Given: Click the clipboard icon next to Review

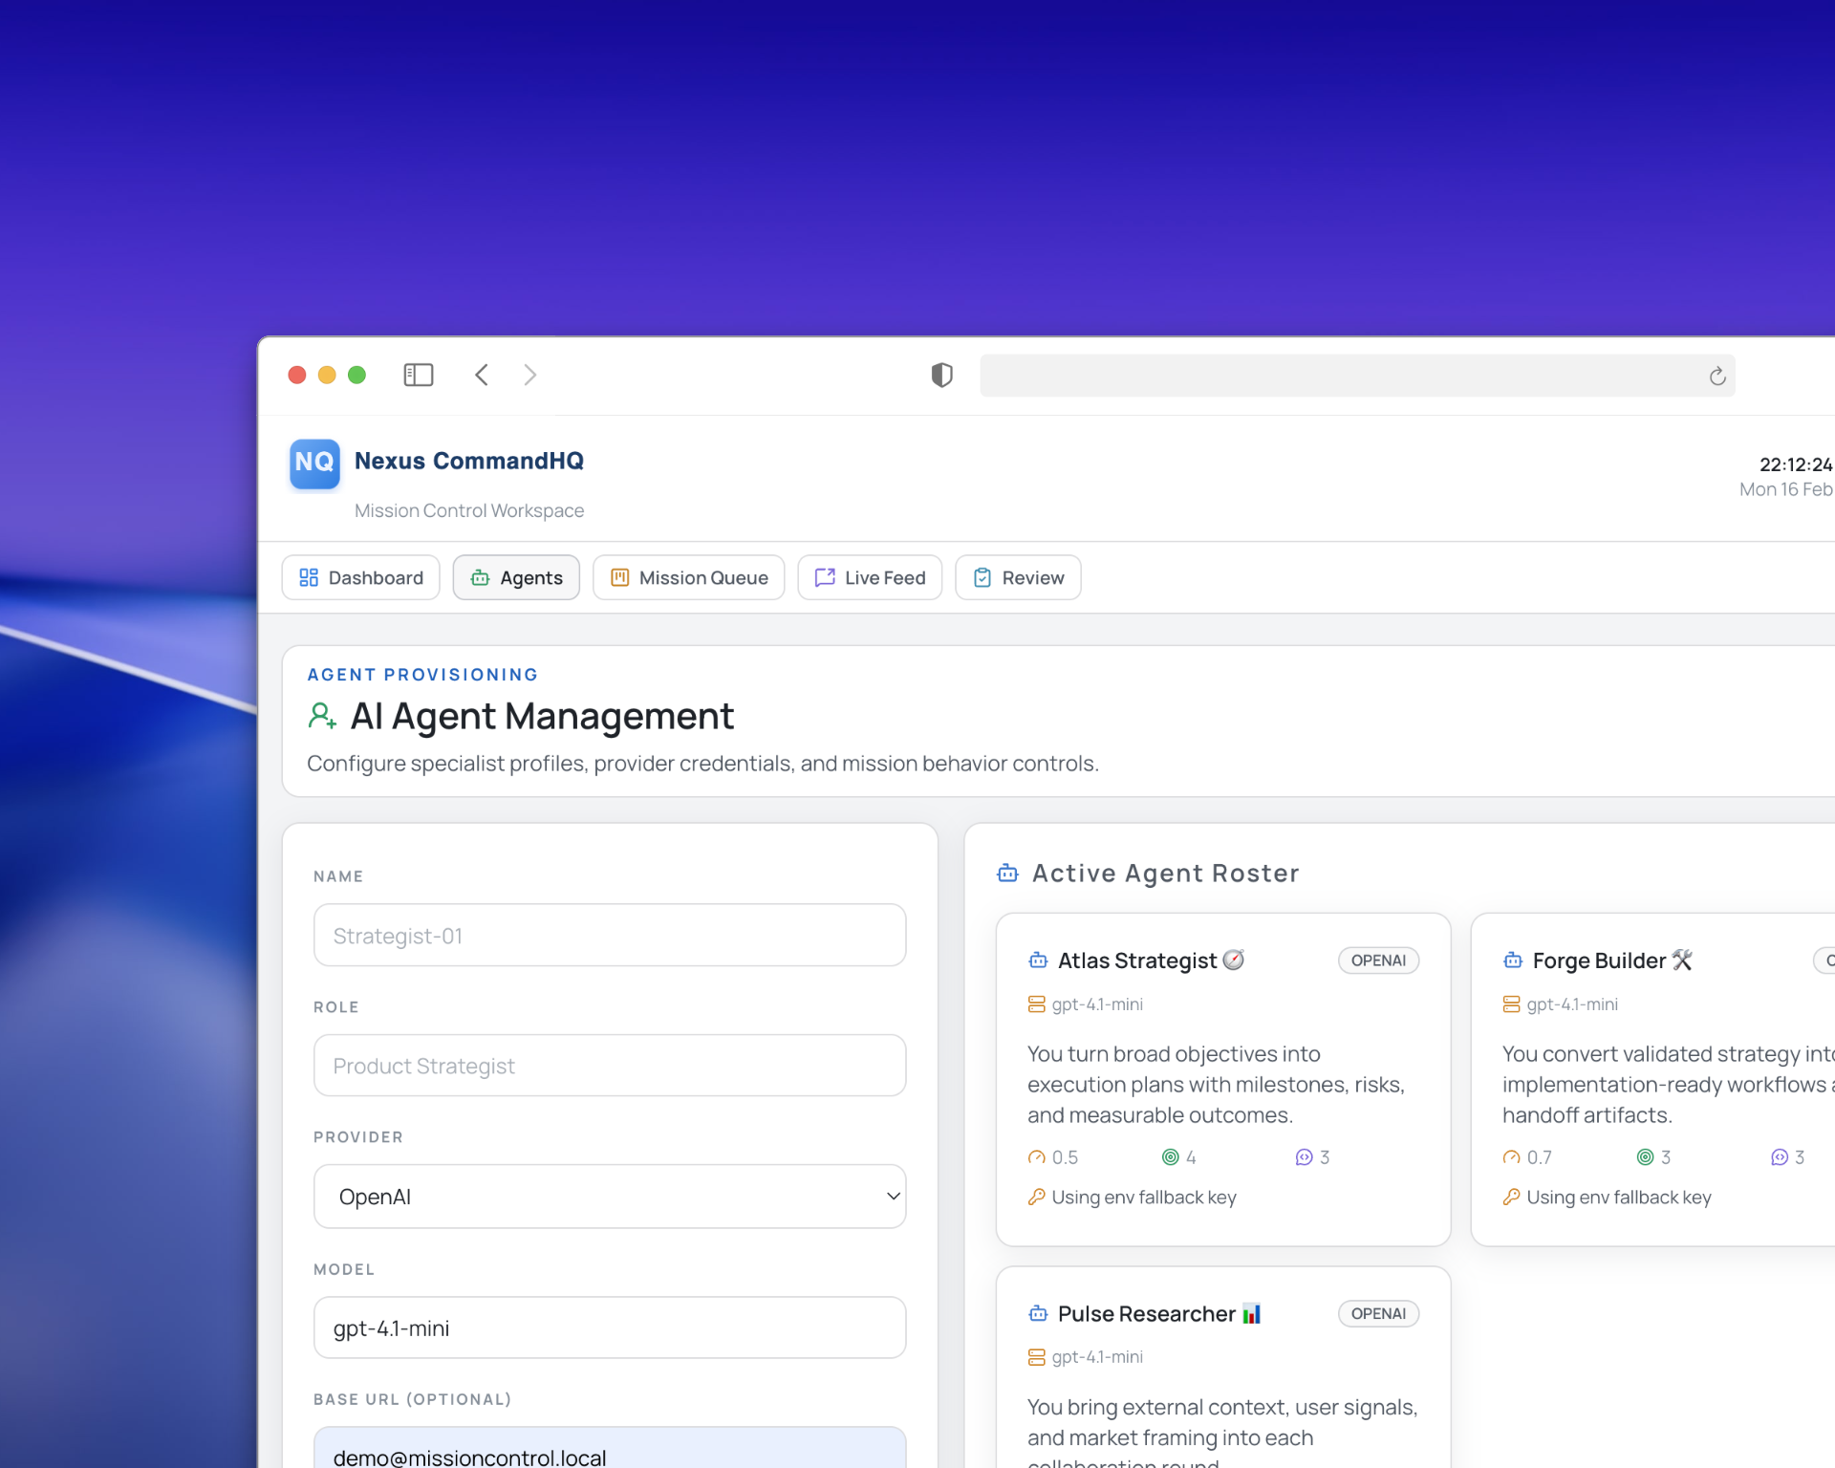Looking at the screenshot, I should (982, 577).
